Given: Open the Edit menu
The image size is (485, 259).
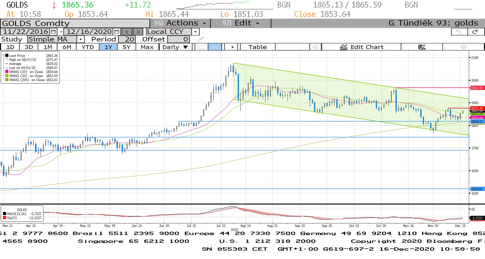Looking at the screenshot, I should [x=241, y=23].
